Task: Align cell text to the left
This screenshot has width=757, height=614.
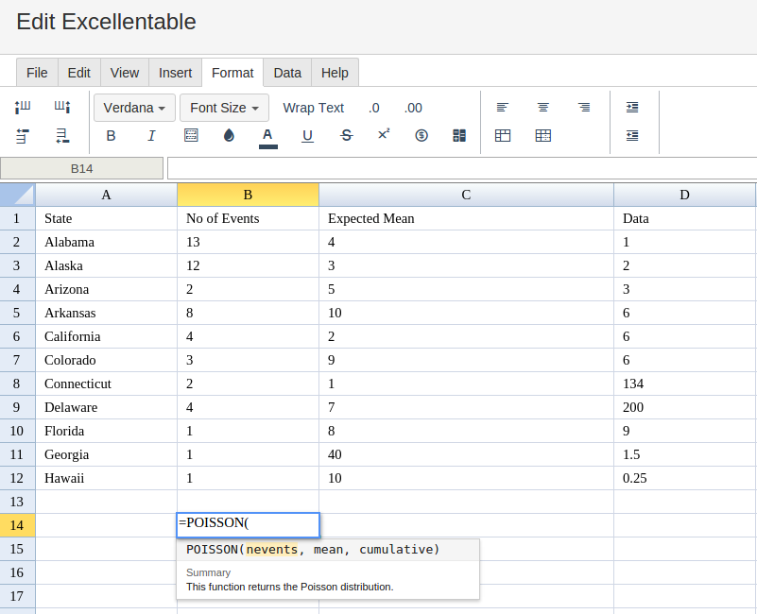Action: [503, 108]
